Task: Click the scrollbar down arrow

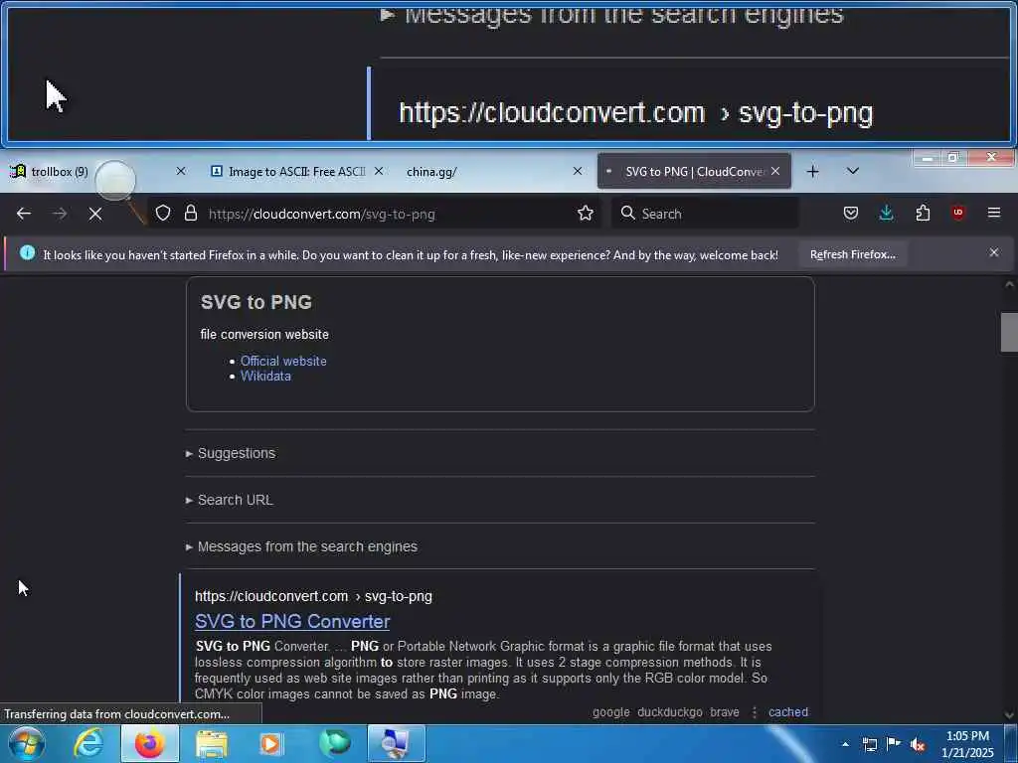Action: pyautogui.click(x=1009, y=715)
